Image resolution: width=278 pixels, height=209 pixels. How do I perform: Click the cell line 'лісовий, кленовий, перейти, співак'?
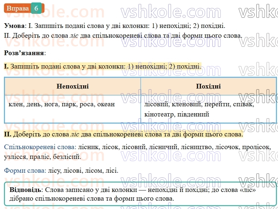(x=199, y=104)
